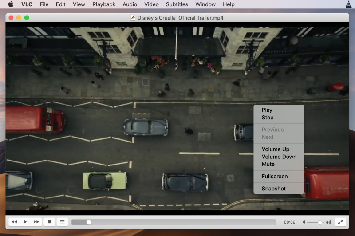This screenshot has width=355, height=236.
Task: Click the fullscreen arrows button
Action: (340, 222)
